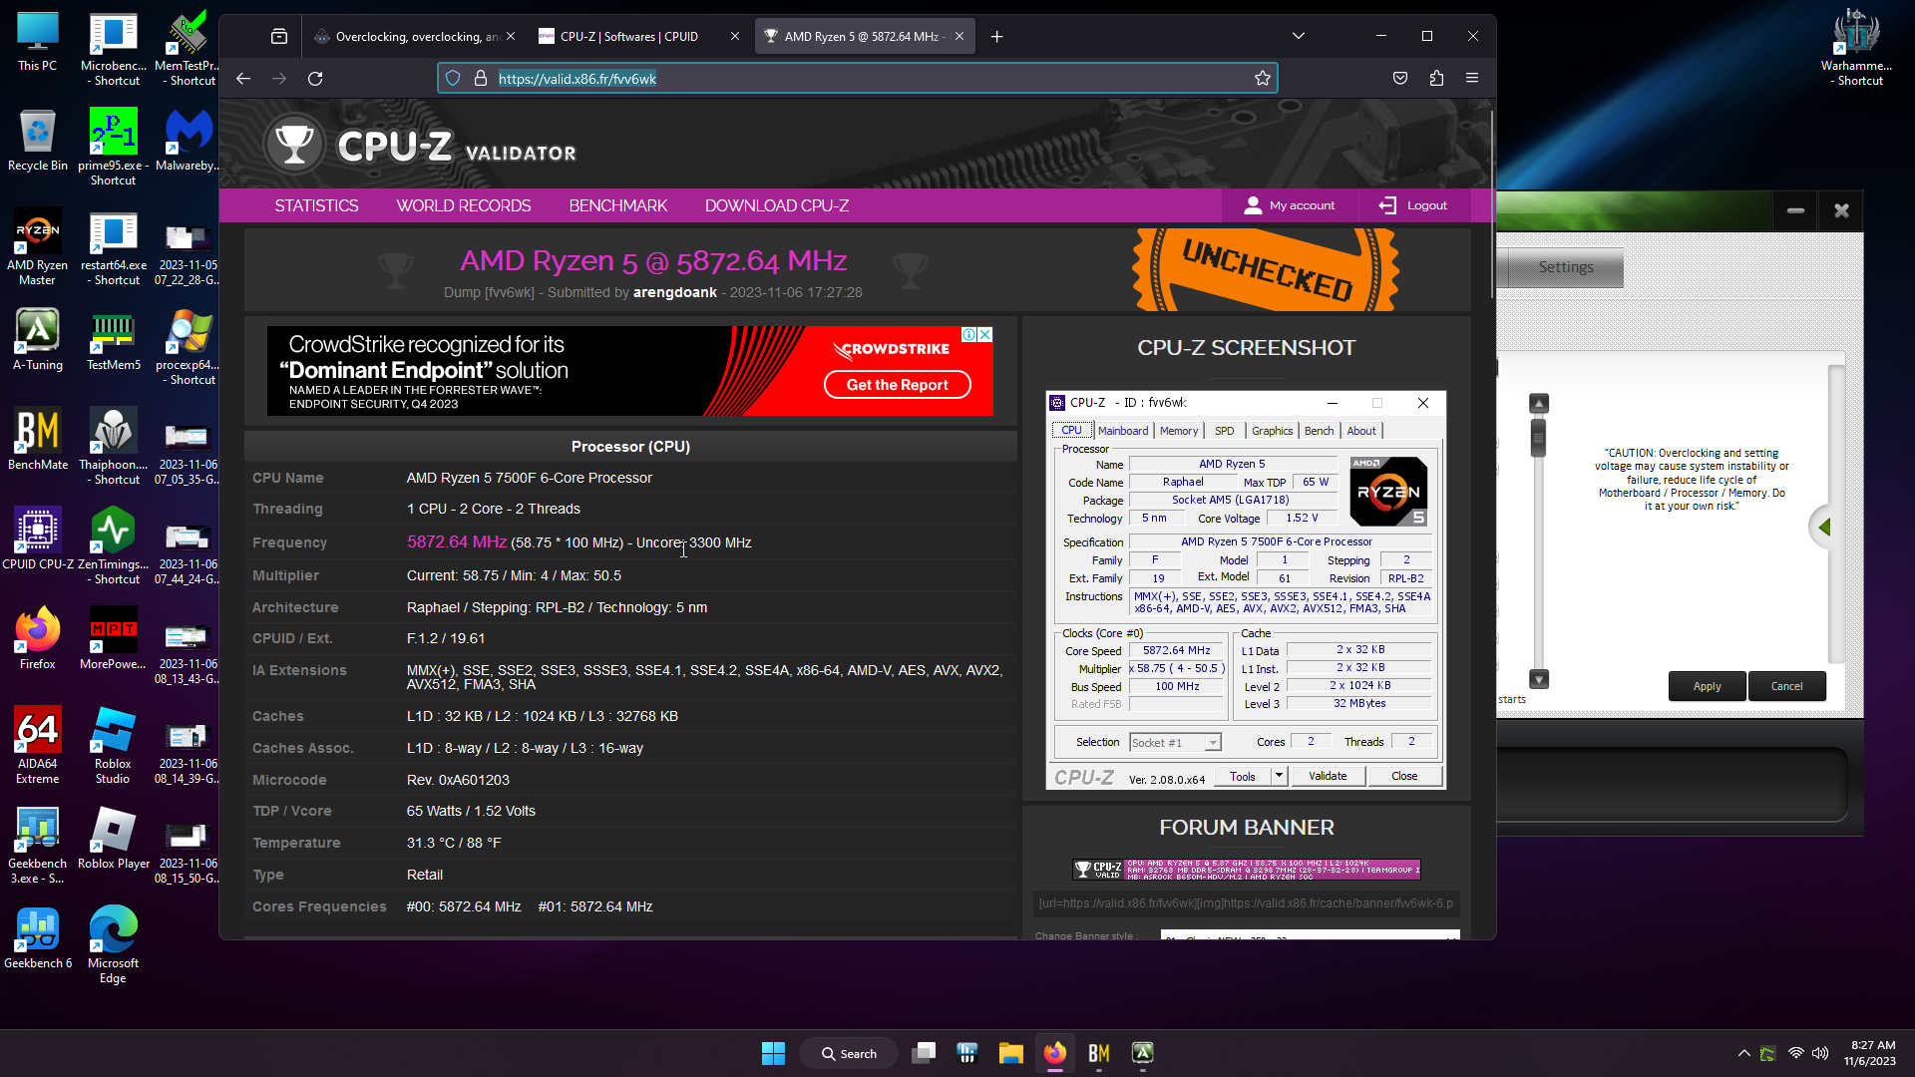Image resolution: width=1915 pixels, height=1077 pixels.
Task: Click the A-Tuning vertical slider handle
Action: [1538, 437]
